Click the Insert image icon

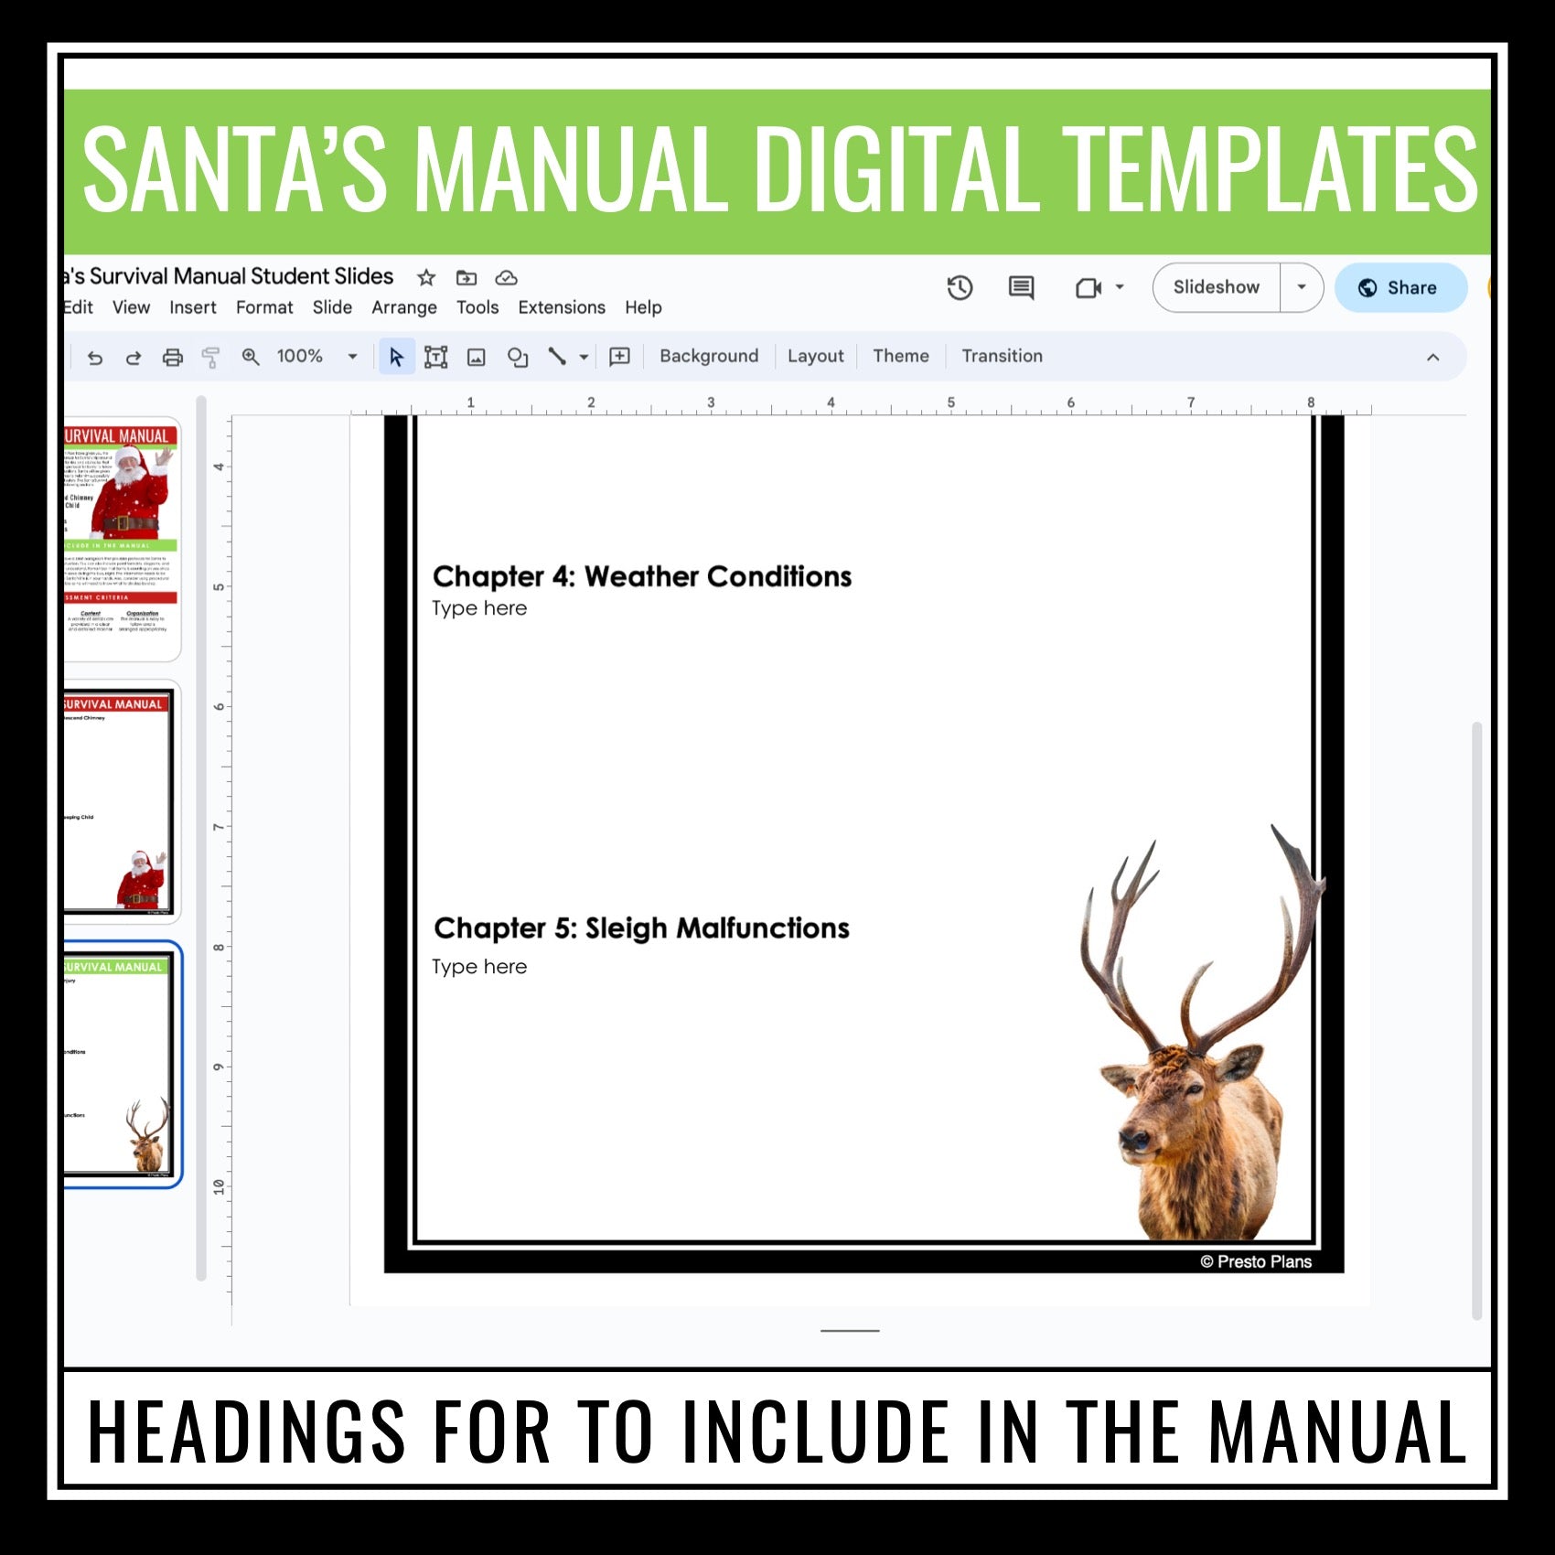[x=477, y=357]
